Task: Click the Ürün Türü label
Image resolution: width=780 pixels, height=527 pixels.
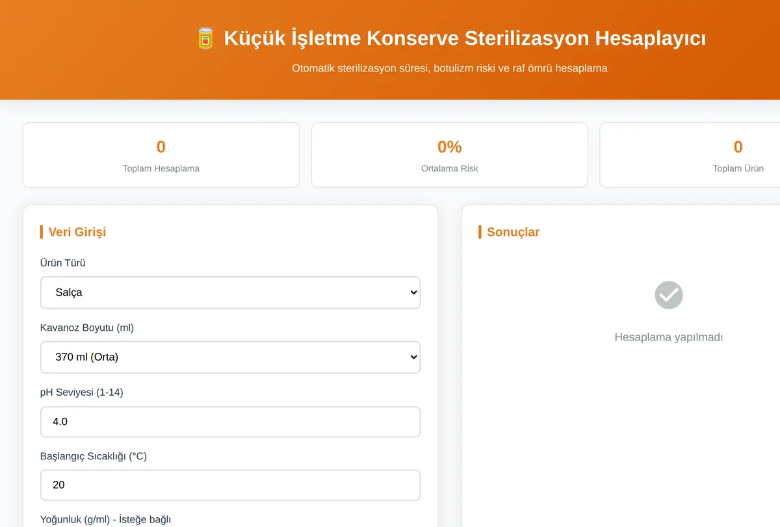Action: click(62, 263)
